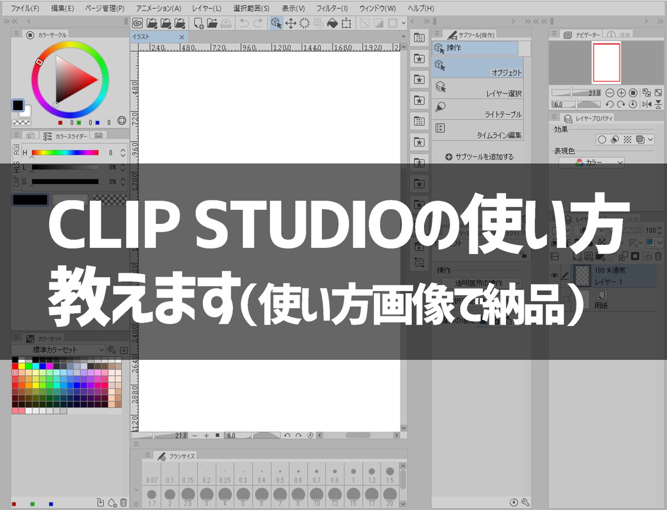The width and height of the screenshot is (667, 510).
Task: Click the Fill bucket icon in command bar
Action: coord(332,23)
